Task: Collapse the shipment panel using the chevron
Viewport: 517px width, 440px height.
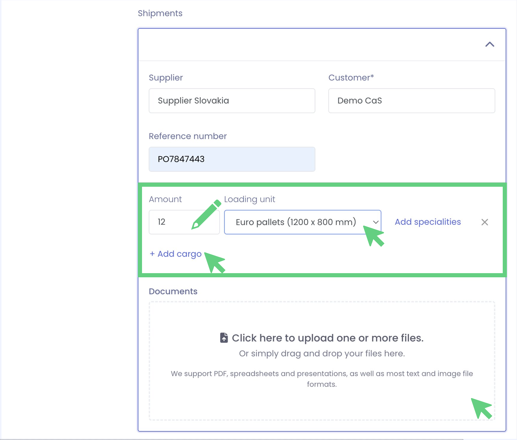Action: coord(490,45)
